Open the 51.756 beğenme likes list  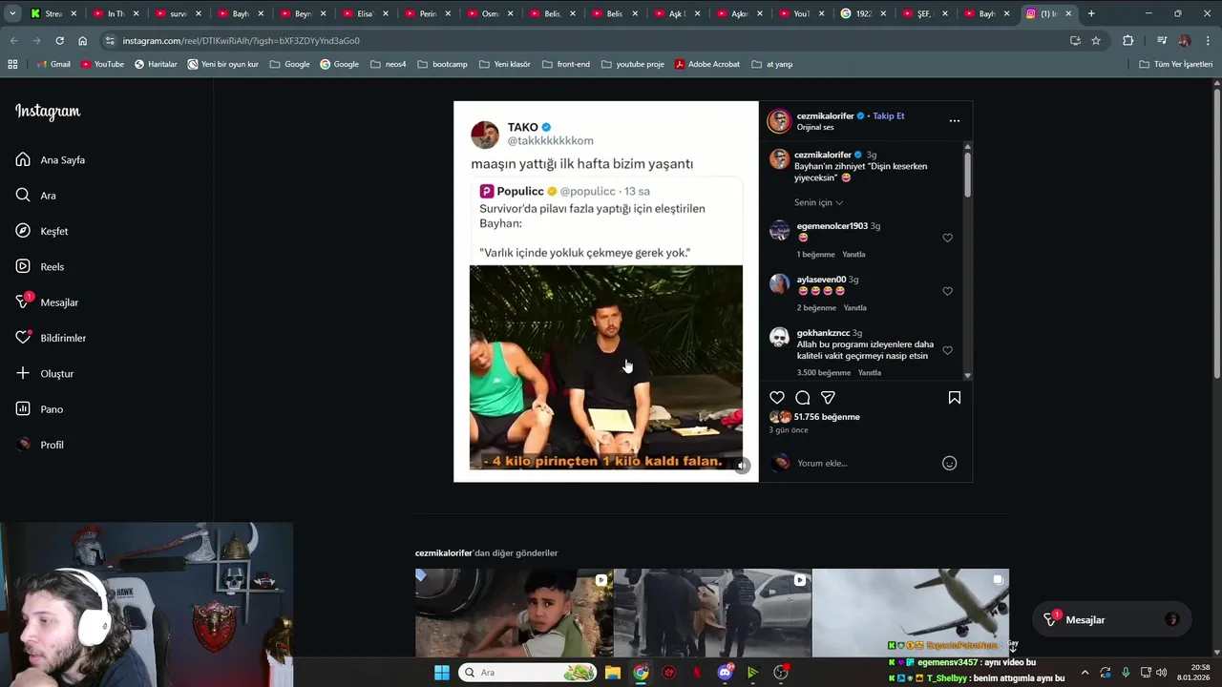click(827, 417)
